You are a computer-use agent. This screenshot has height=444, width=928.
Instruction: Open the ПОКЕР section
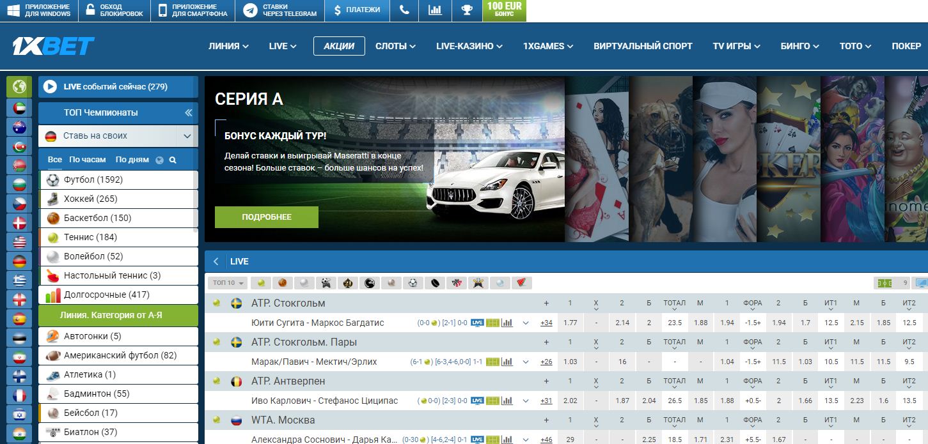click(x=906, y=46)
